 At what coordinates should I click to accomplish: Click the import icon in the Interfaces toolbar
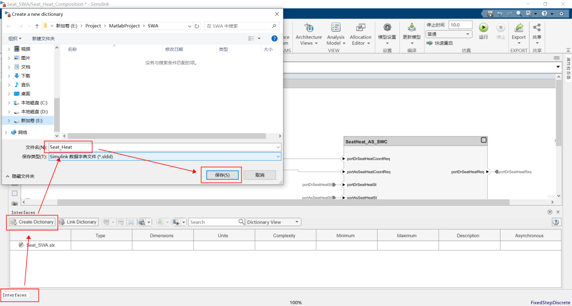coord(160,222)
